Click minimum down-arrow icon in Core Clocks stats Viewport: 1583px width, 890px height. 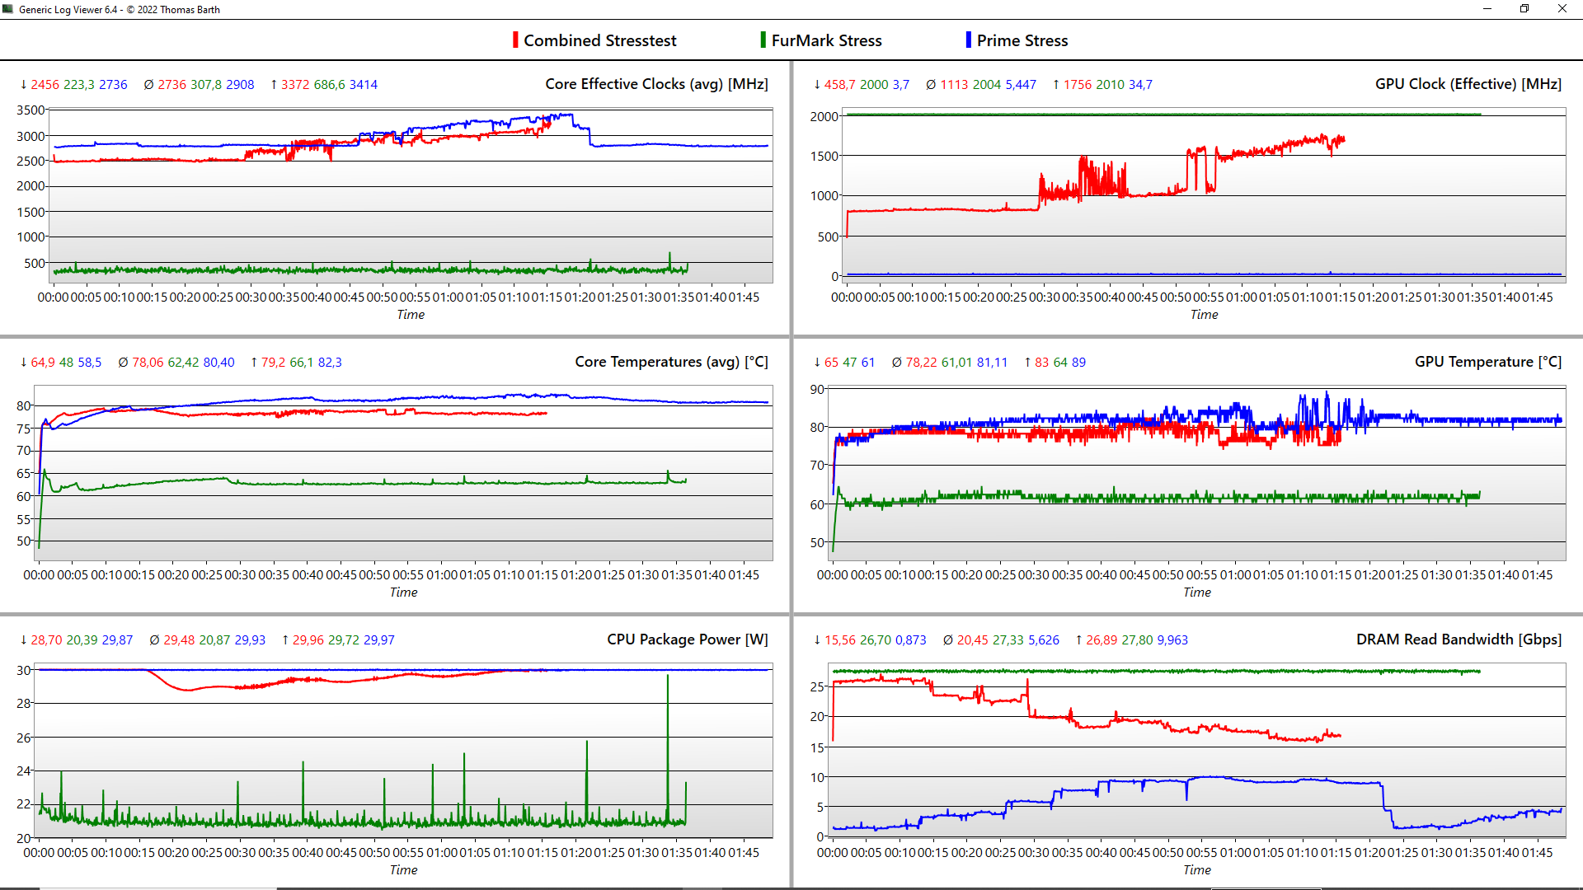tap(24, 85)
